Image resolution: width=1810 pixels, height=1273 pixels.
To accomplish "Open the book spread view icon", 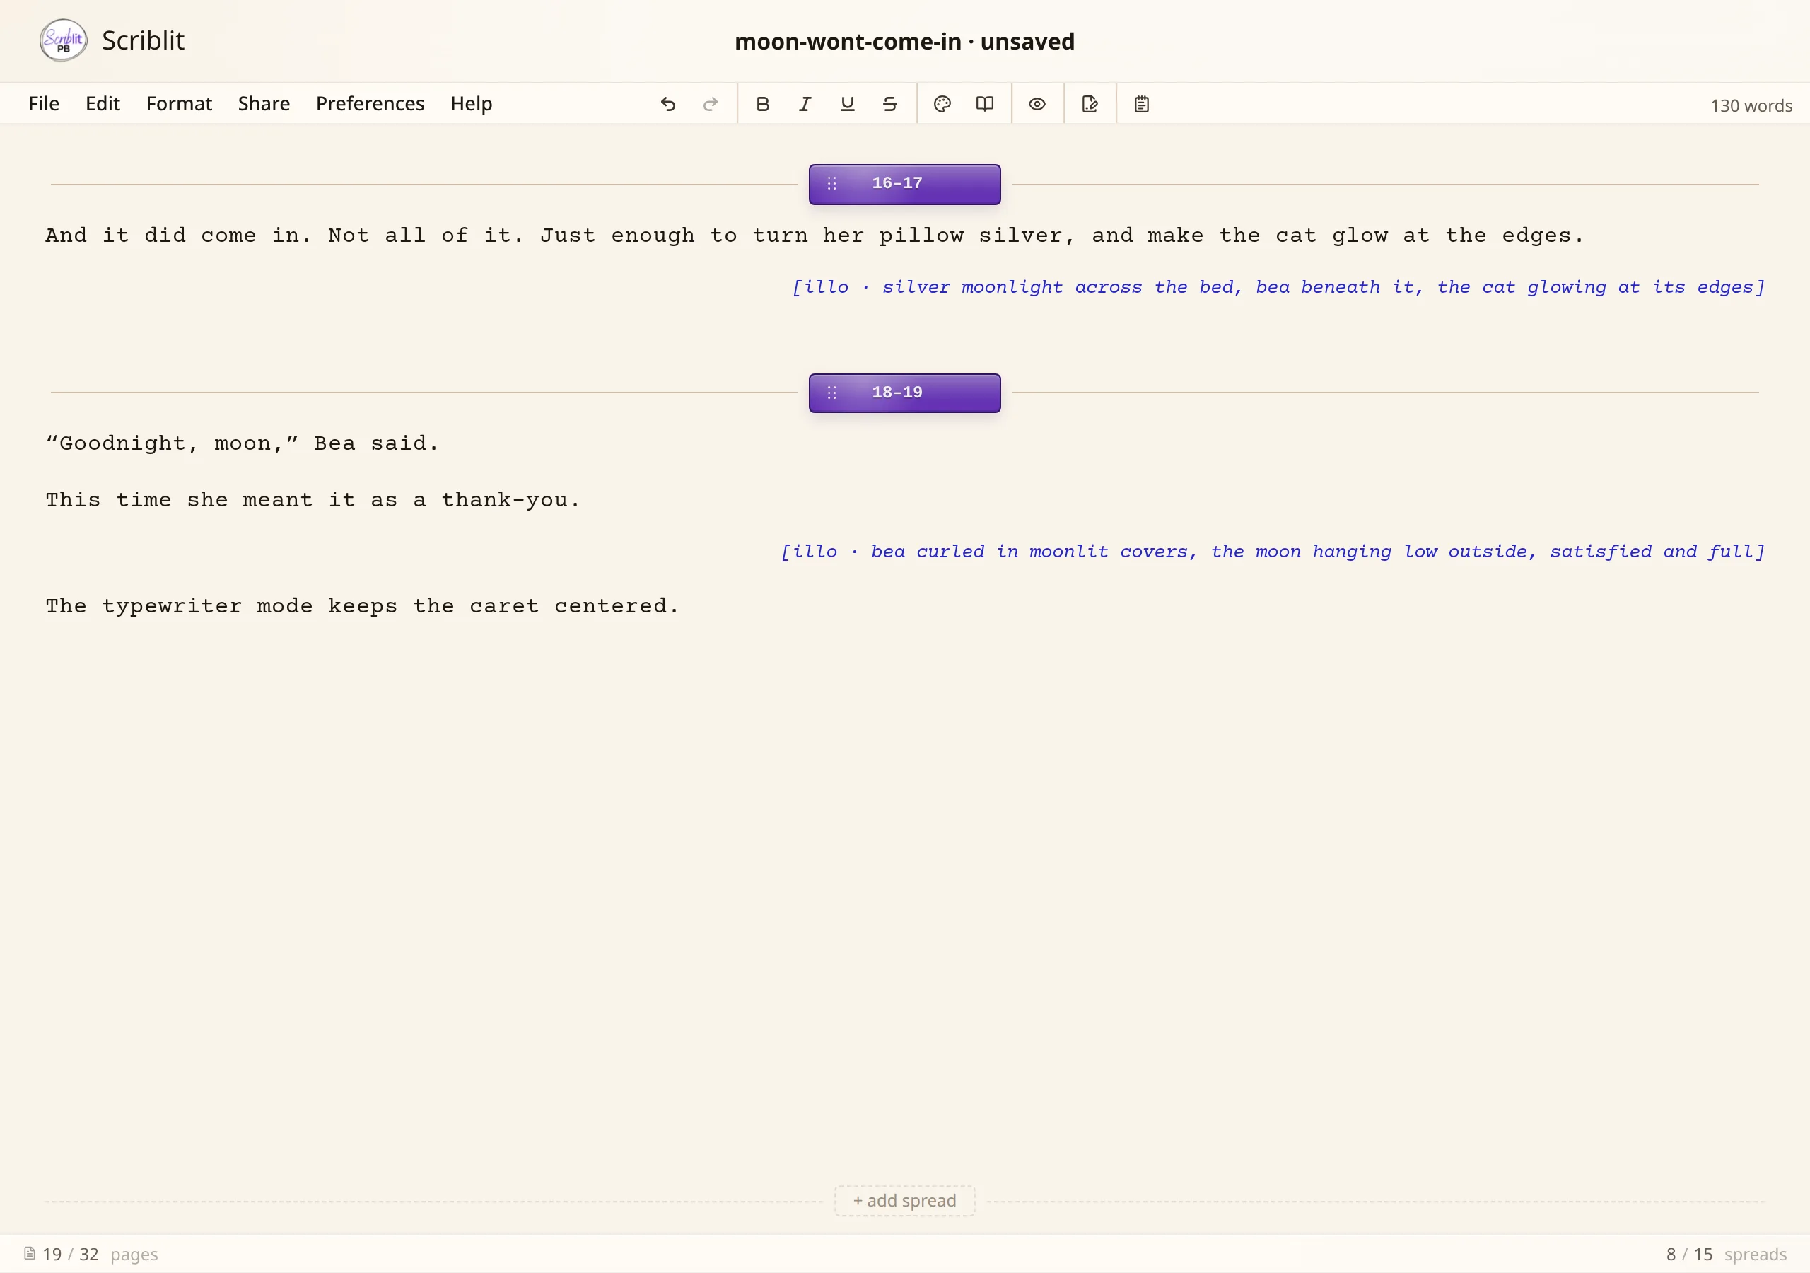I will point(985,104).
